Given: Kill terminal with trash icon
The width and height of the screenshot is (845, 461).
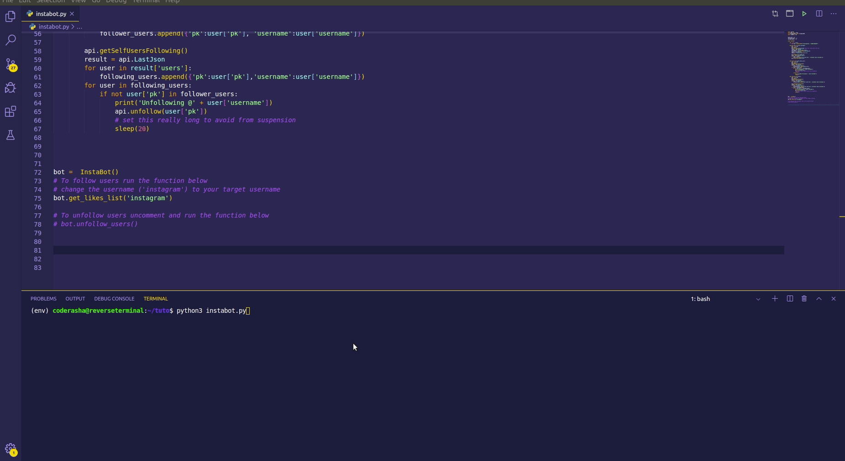Looking at the screenshot, I should coord(804,299).
